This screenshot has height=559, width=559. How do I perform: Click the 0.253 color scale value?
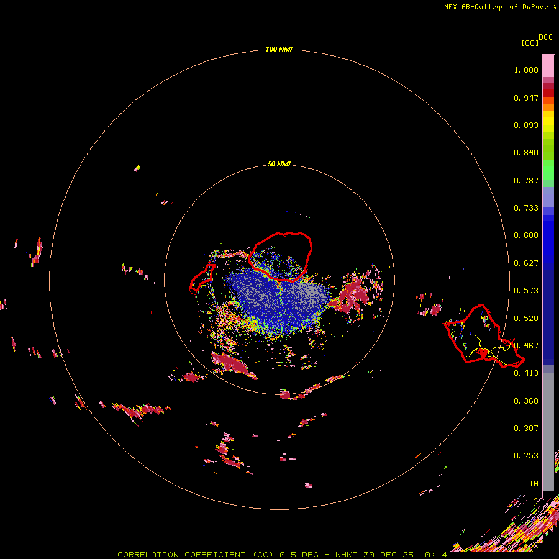[526, 456]
